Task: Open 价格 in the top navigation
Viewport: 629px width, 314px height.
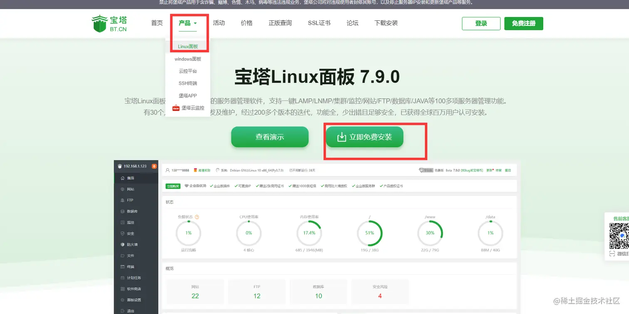Action: pos(247,23)
